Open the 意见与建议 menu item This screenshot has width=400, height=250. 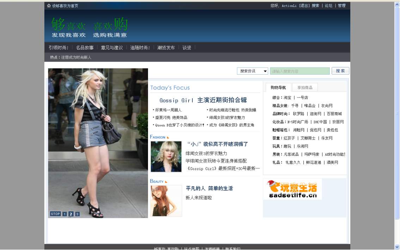(x=112, y=48)
